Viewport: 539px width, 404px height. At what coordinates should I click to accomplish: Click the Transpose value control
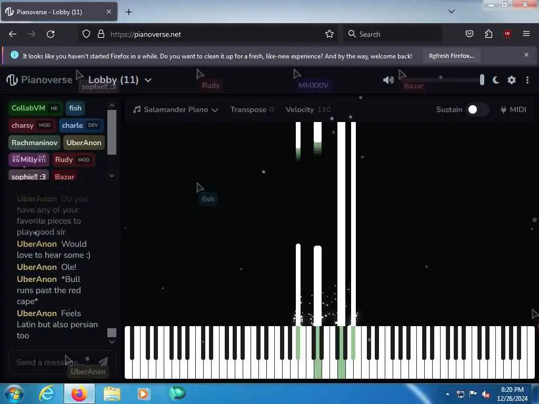pyautogui.click(x=252, y=109)
